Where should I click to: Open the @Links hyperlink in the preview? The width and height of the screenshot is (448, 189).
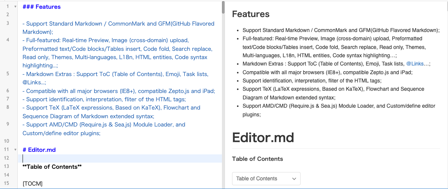pyautogui.click(x=415, y=64)
